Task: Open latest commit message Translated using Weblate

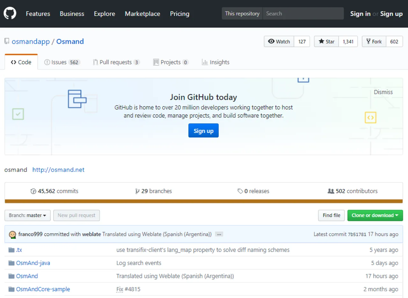Action: [157, 234]
